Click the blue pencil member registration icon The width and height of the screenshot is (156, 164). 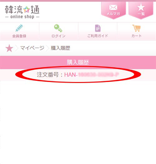[19, 28]
